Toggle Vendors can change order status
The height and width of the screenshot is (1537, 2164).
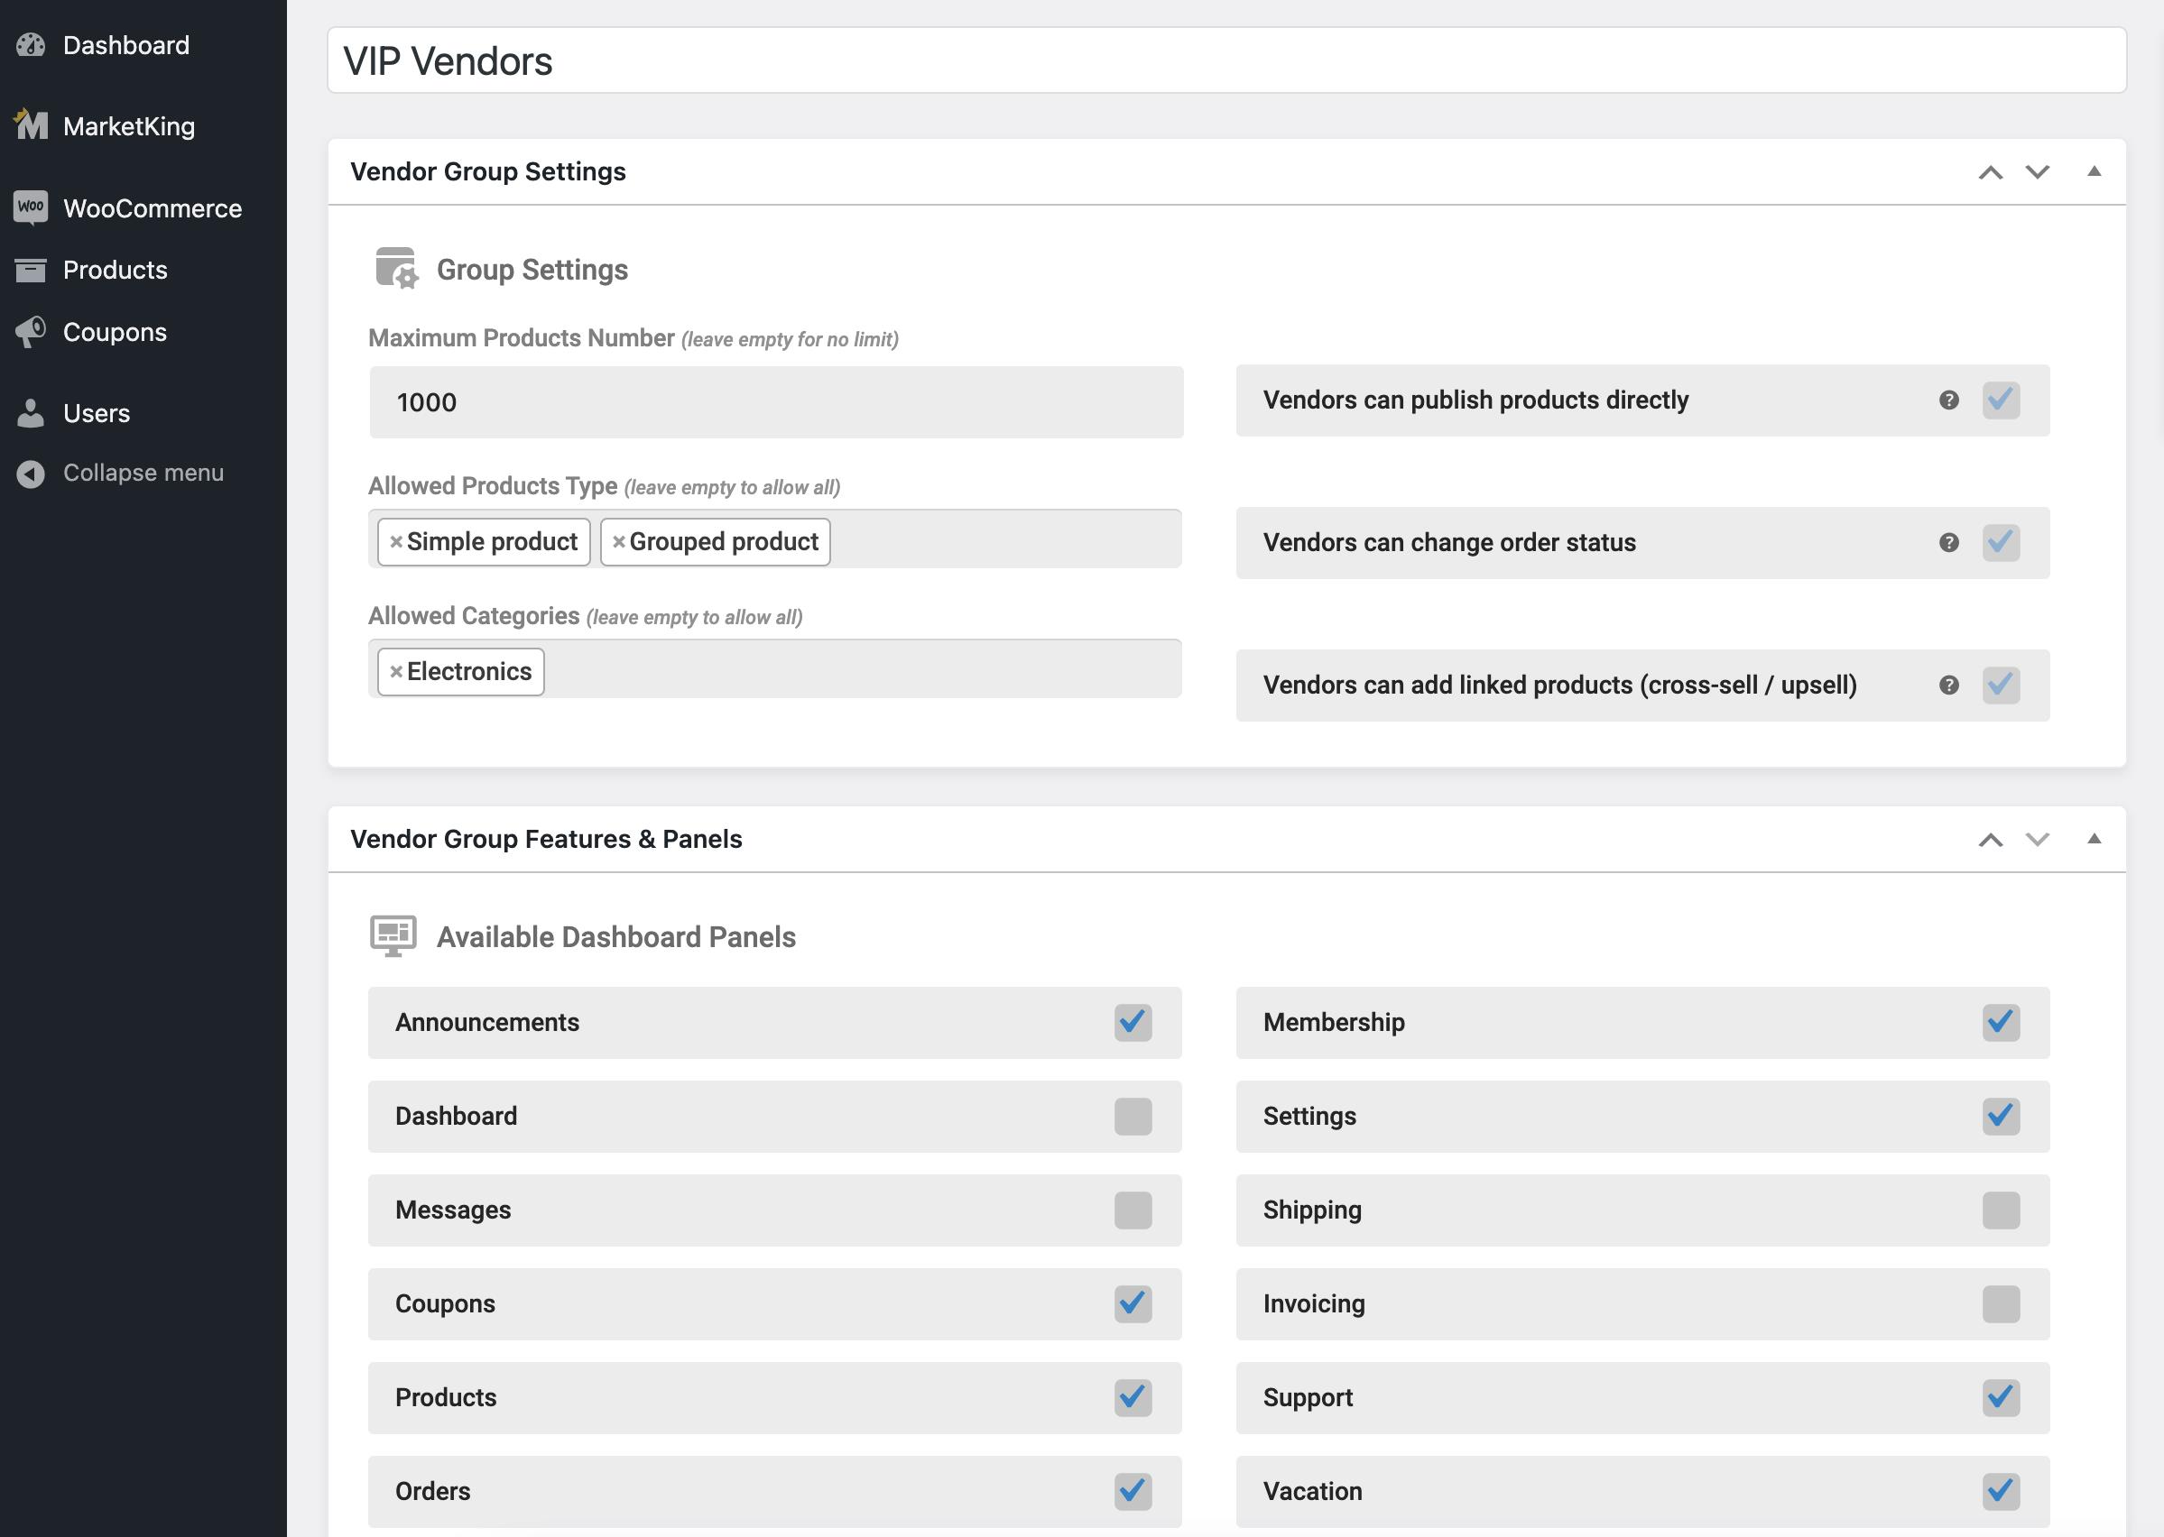pos(2001,542)
